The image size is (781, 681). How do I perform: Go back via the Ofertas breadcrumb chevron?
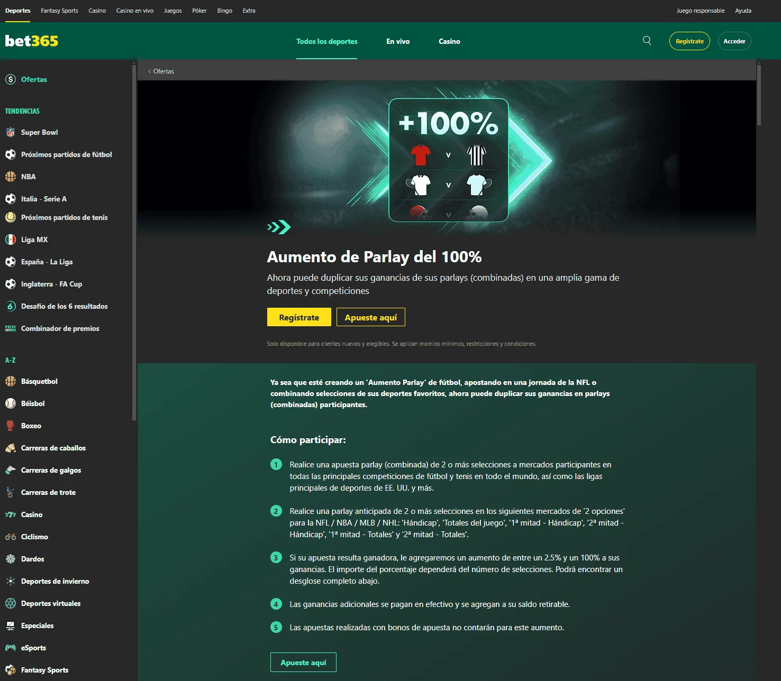150,71
